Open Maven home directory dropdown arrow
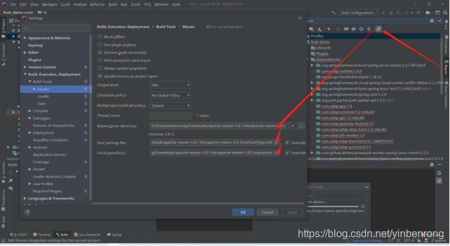Image resolution: width=450 pixels, height=246 pixels. click(293, 126)
